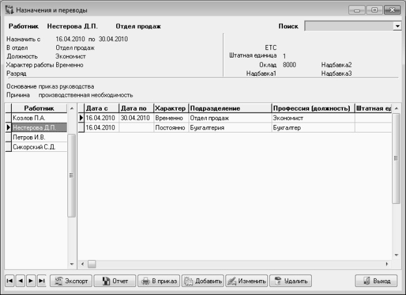Open the Поиск dropdown arrow
This screenshot has width=406, height=295.
(x=397, y=26)
